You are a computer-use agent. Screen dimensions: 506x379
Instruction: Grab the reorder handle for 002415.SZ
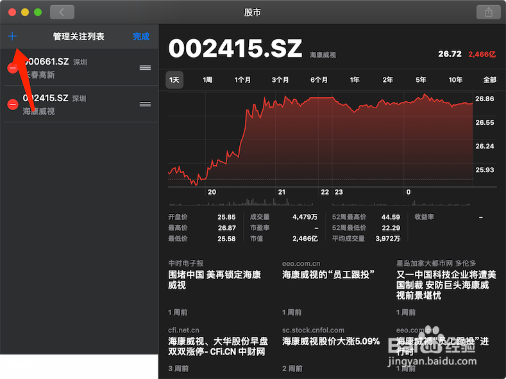pos(145,104)
